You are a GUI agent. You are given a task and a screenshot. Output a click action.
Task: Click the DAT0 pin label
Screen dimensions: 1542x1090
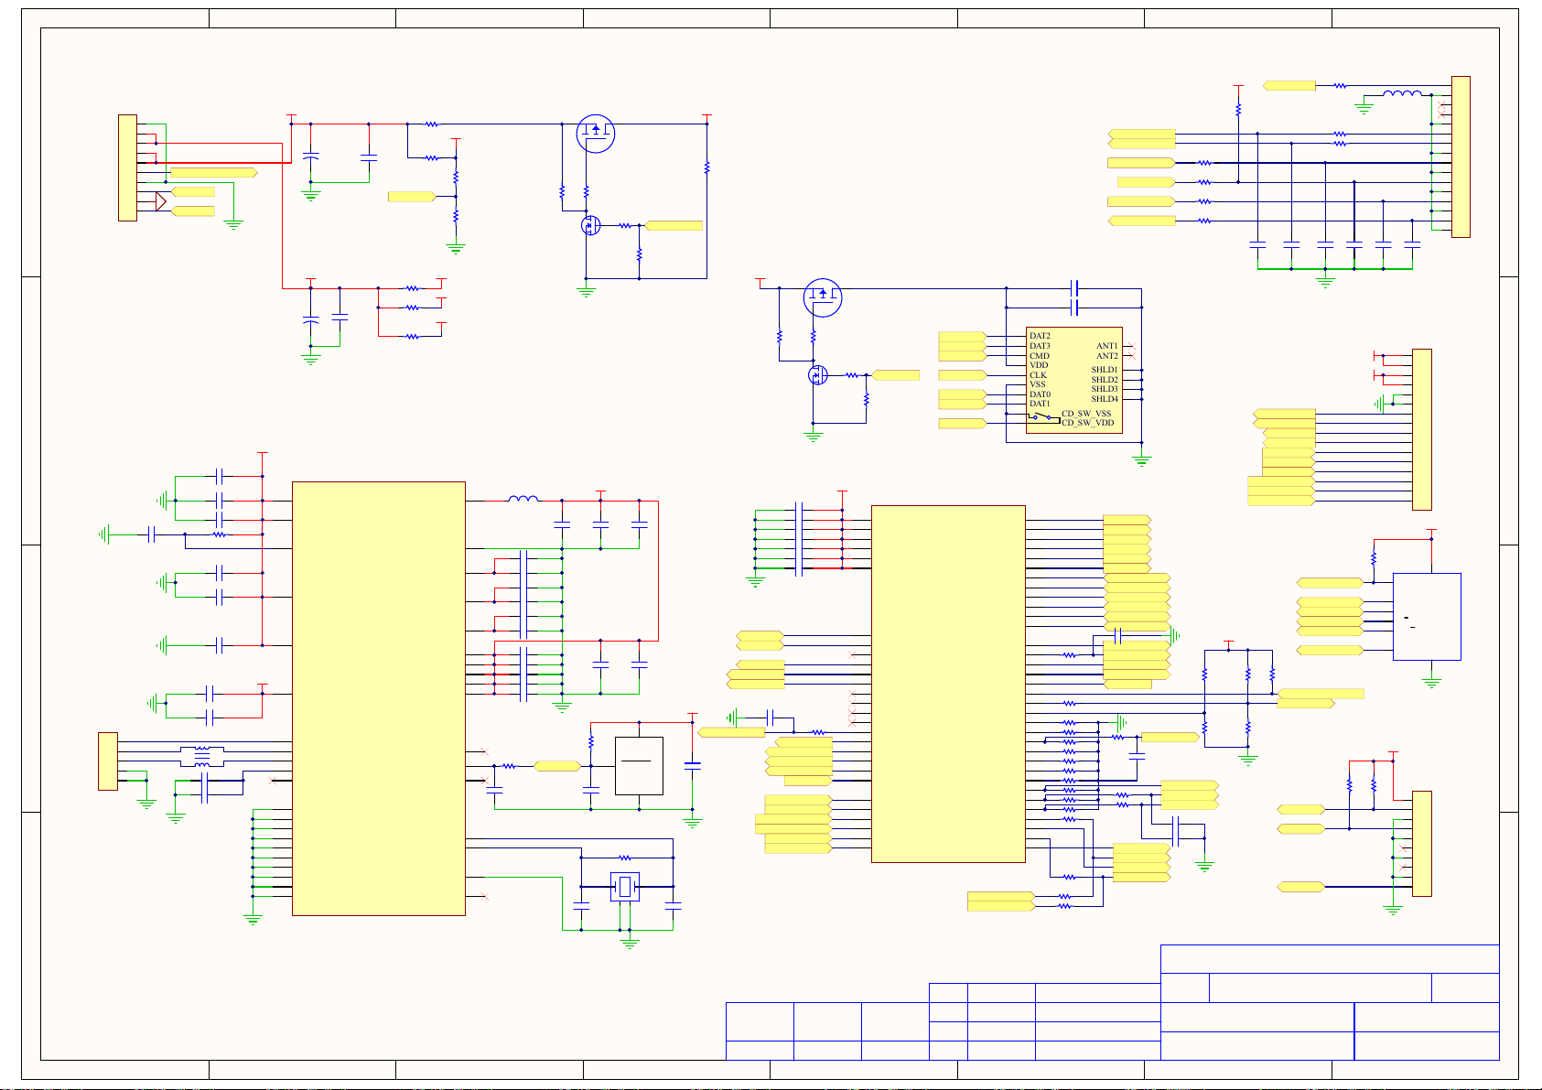point(1040,394)
